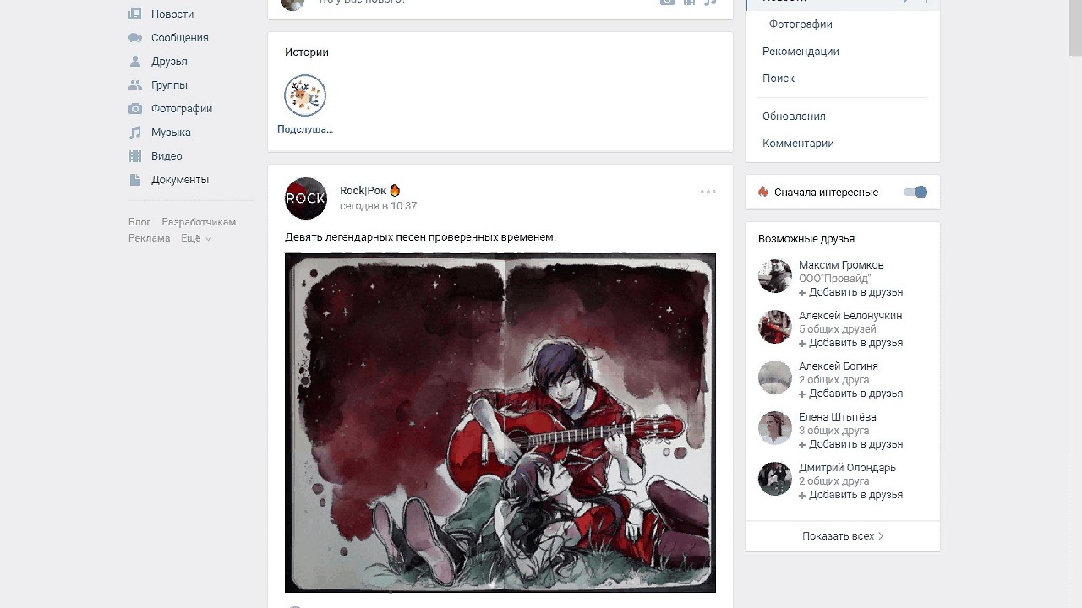Screen dimensions: 1082x608
Task: Click the Фотографии camera icon
Action: click(x=135, y=109)
